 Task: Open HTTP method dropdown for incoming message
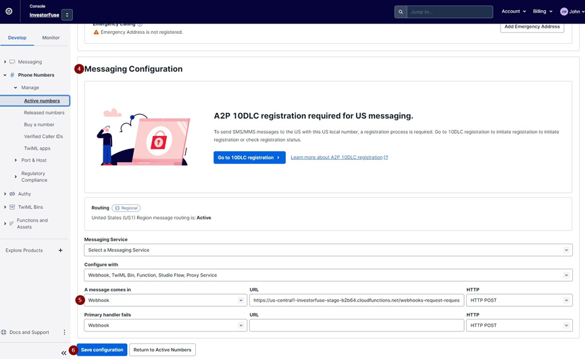pyautogui.click(x=519, y=300)
